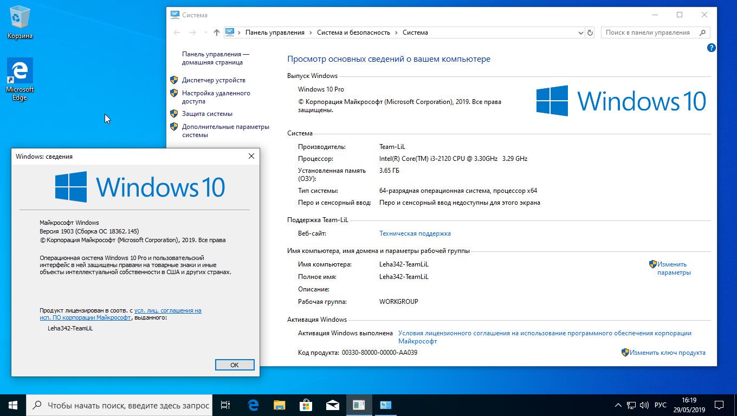Expand the first breadcrumb arrow
The image size is (737, 416).
click(x=240, y=32)
